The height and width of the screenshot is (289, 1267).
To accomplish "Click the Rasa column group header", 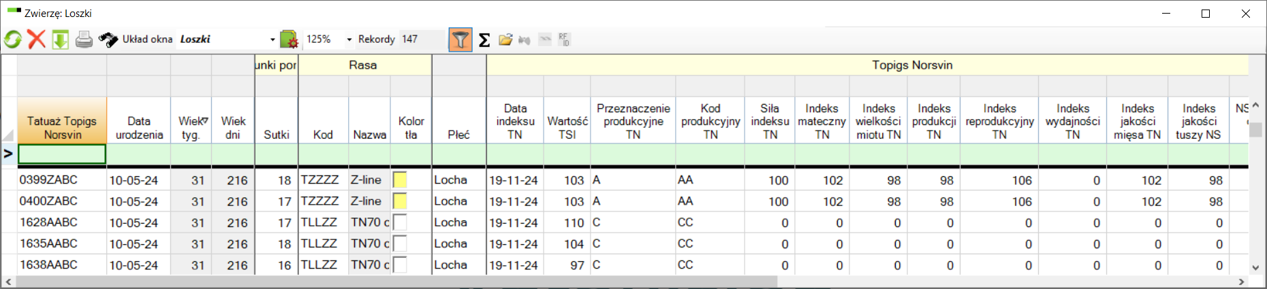I will [x=364, y=65].
